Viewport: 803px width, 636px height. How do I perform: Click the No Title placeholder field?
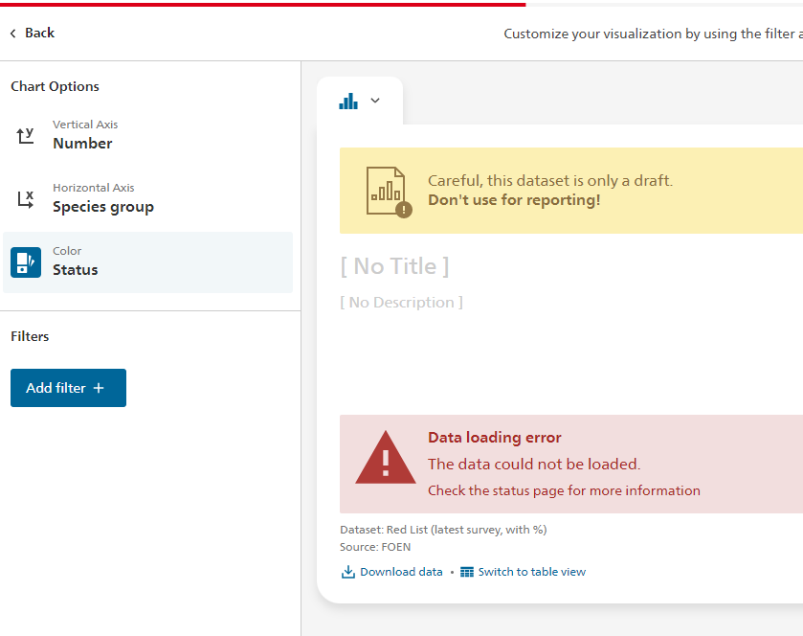pos(395,265)
